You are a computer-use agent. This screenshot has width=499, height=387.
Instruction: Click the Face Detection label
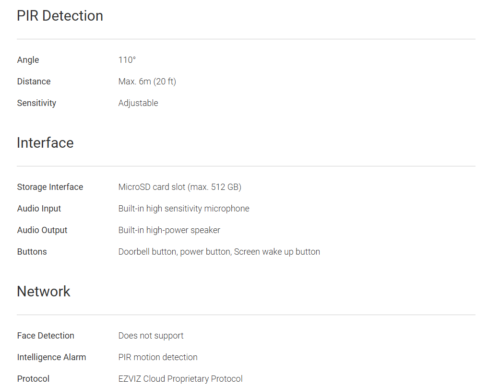click(x=46, y=336)
